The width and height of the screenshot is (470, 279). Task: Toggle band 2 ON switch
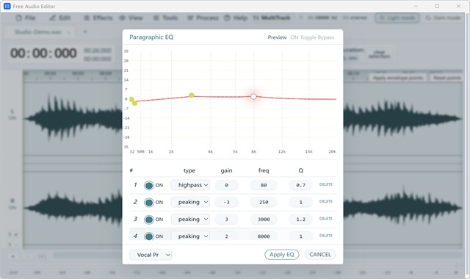click(x=149, y=203)
